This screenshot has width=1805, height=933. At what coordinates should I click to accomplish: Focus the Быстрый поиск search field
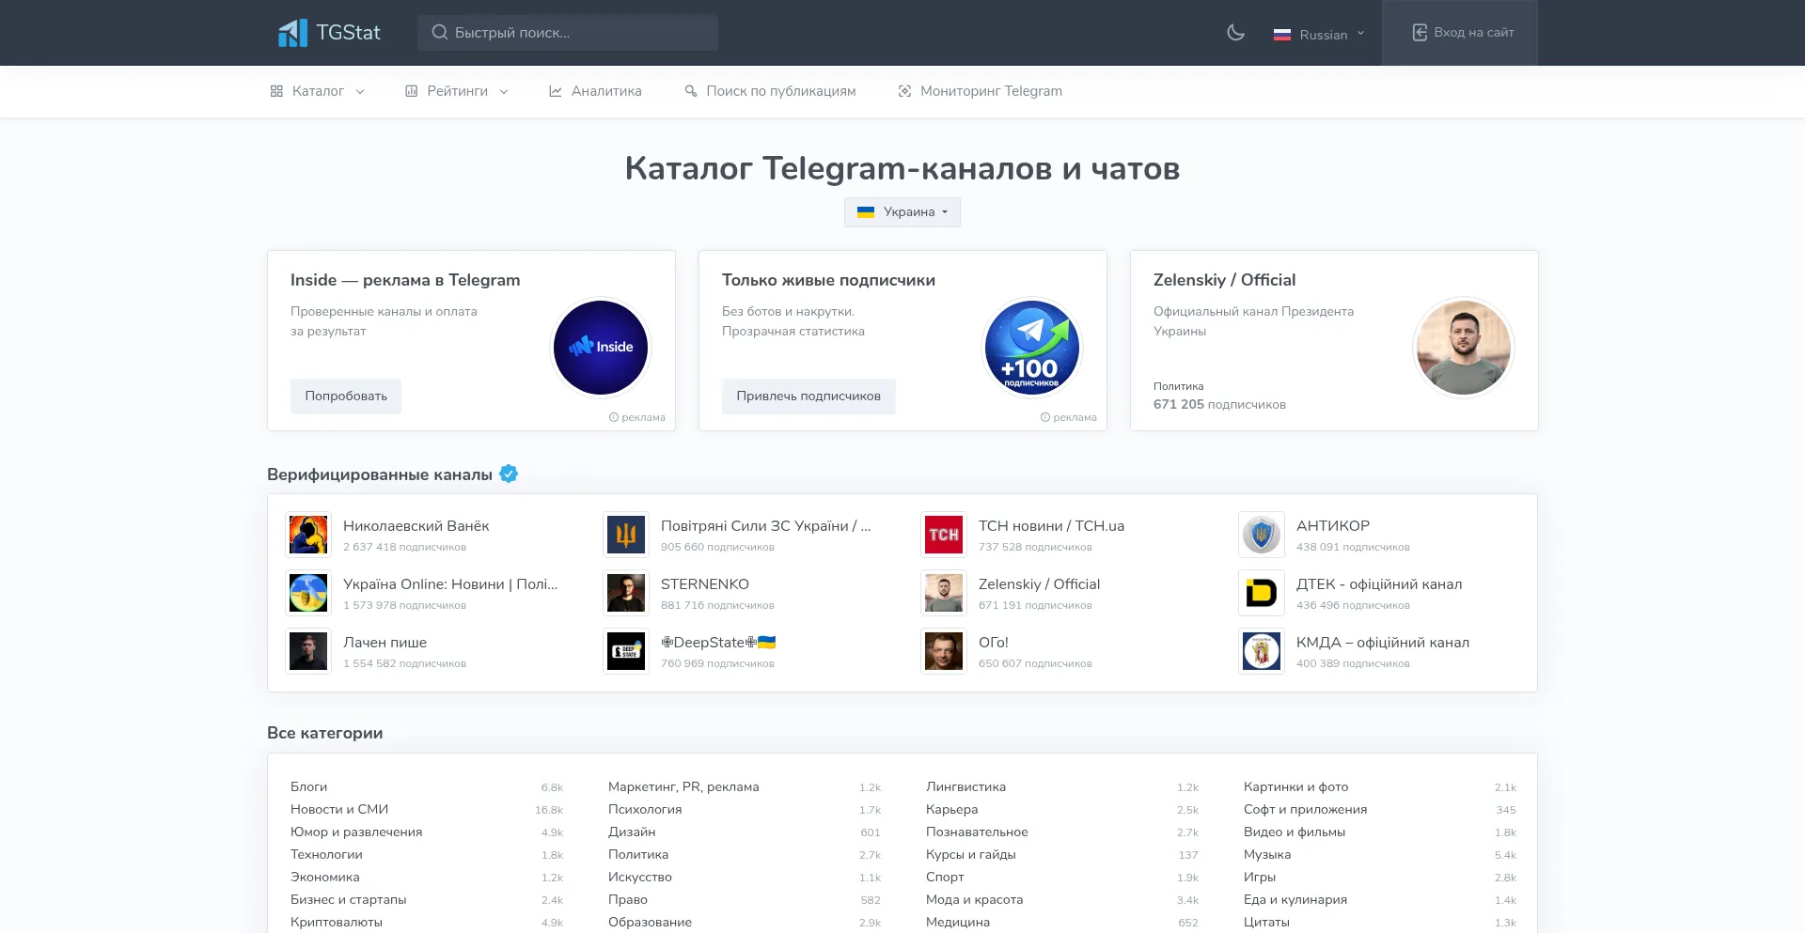[568, 33]
